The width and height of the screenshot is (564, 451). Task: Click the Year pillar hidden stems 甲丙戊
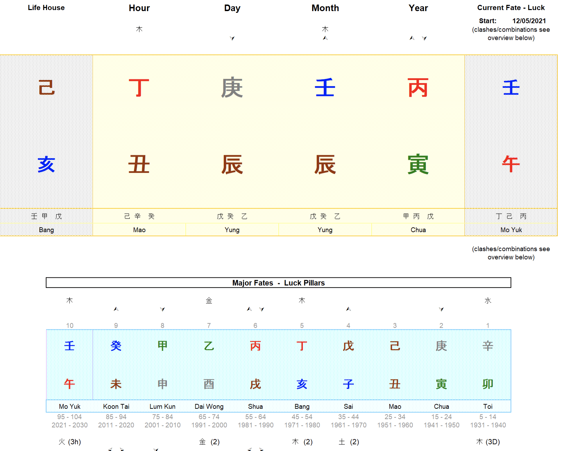(x=418, y=216)
